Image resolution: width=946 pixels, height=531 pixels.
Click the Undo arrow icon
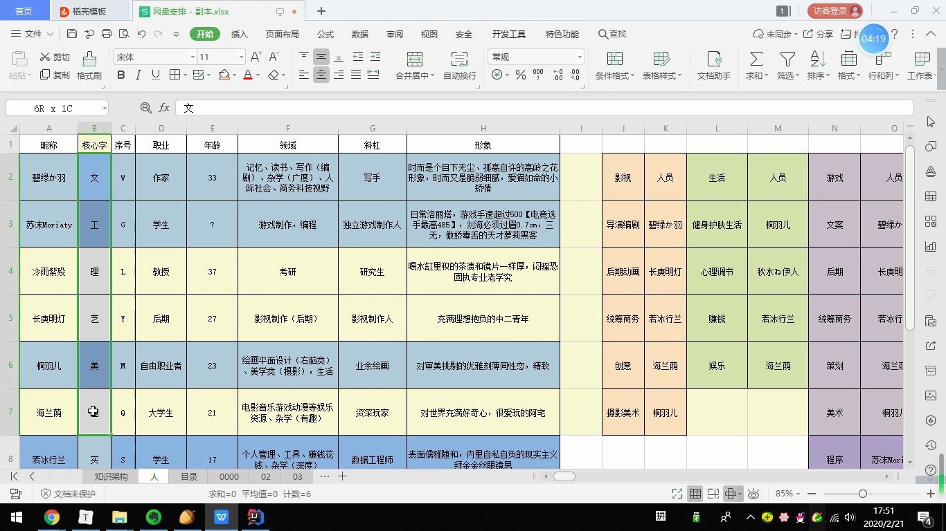tap(141, 34)
